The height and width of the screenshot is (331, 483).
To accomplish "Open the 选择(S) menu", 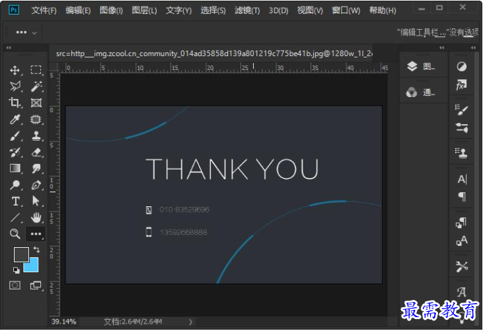I will [213, 11].
